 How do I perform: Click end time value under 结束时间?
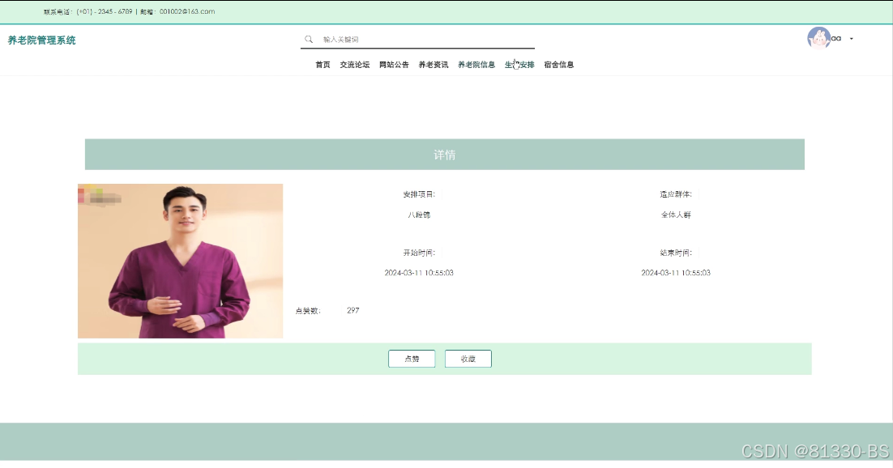point(676,273)
